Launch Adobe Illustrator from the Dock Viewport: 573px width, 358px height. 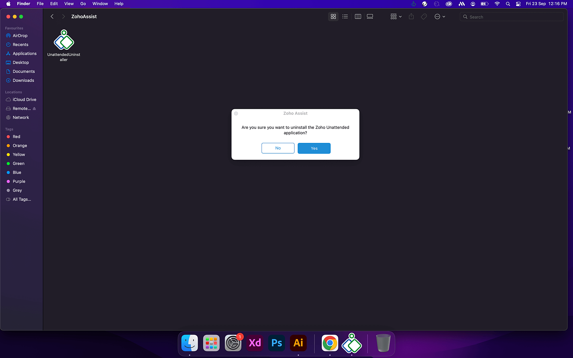pyautogui.click(x=298, y=343)
